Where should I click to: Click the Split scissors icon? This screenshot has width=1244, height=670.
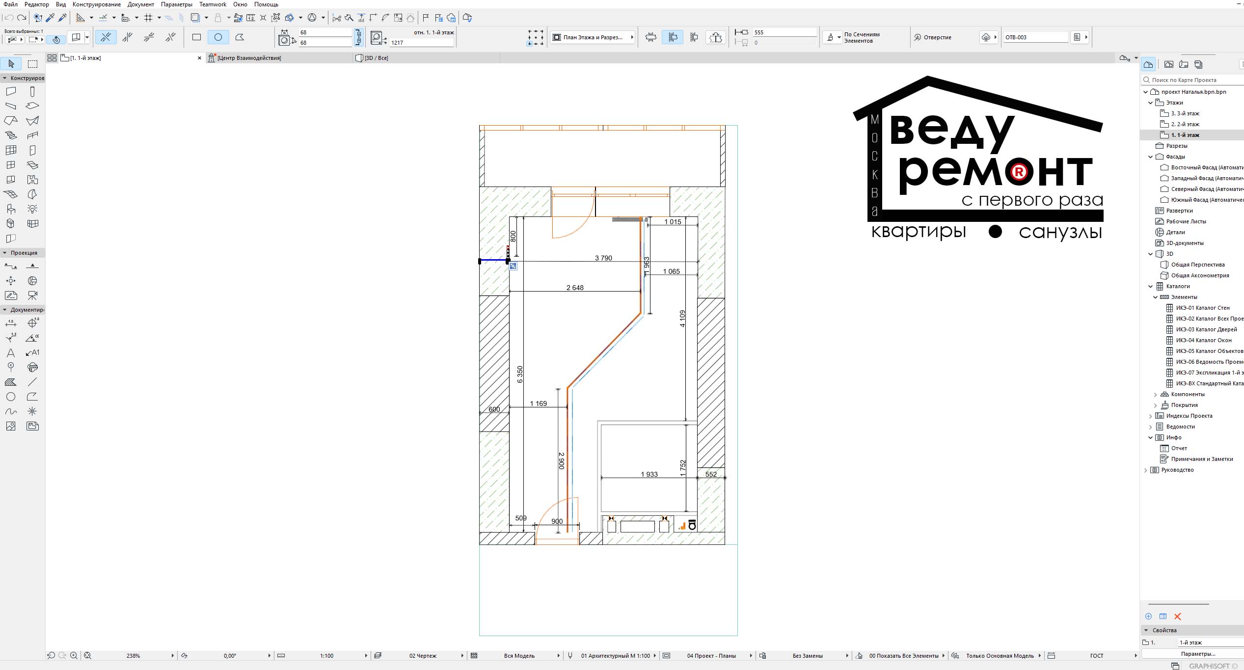click(x=337, y=18)
